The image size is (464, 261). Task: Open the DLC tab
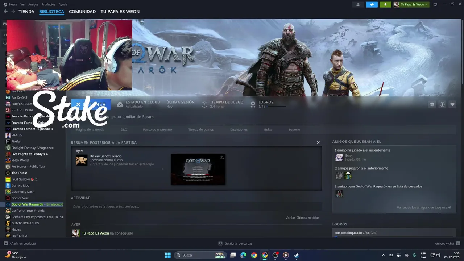pos(124,129)
